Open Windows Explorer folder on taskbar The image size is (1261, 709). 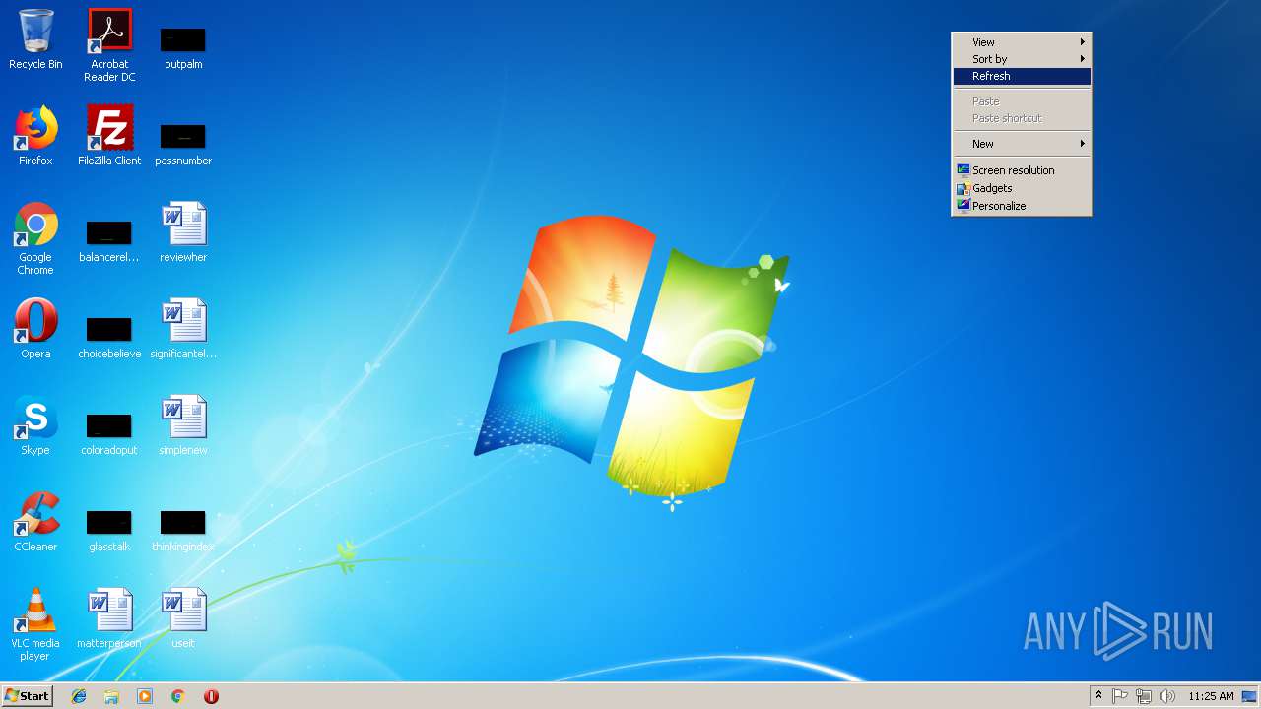click(x=111, y=696)
